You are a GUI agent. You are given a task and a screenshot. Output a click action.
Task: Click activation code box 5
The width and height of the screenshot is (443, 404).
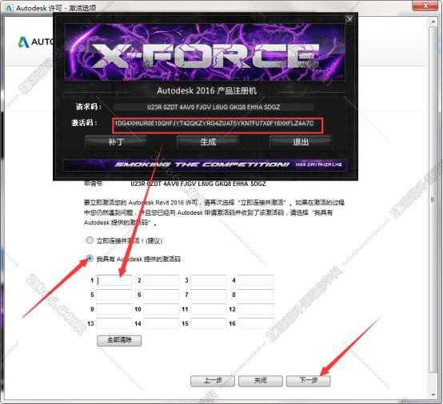tap(114, 295)
